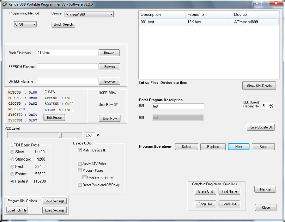Viewport: 285px width, 222px height.
Task: Click the Load Unit button
Action: [229, 204]
